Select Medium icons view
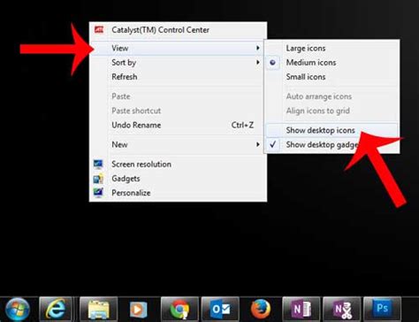 331,63
